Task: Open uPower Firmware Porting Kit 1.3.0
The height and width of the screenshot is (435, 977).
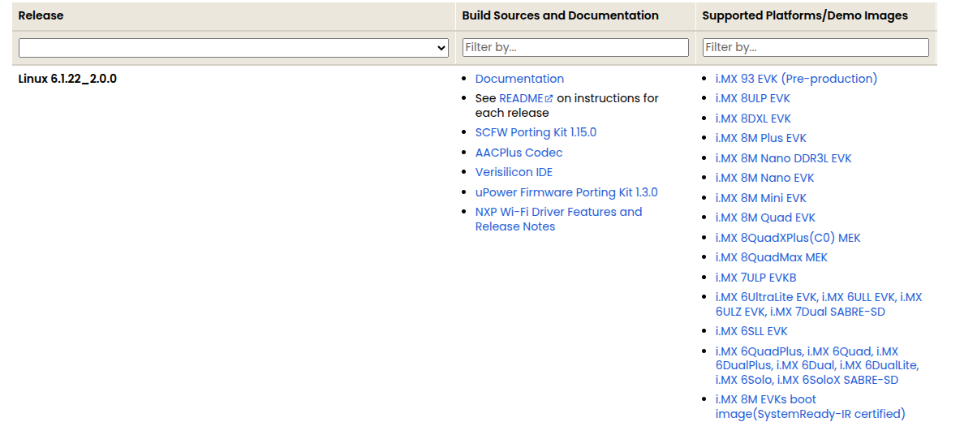Action: click(x=566, y=192)
